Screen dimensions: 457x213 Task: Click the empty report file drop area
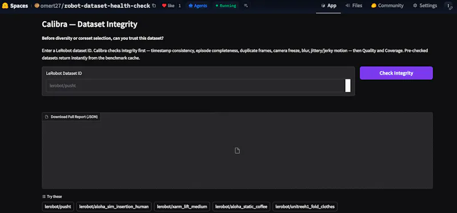coord(237,150)
